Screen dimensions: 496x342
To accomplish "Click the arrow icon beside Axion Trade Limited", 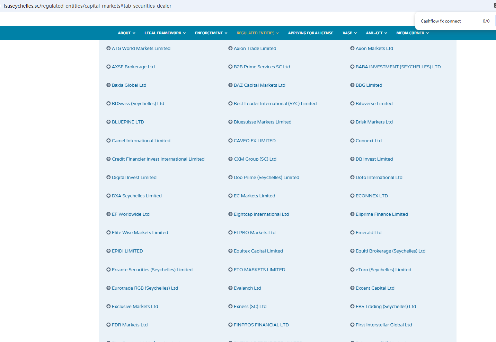I will click(x=230, y=49).
